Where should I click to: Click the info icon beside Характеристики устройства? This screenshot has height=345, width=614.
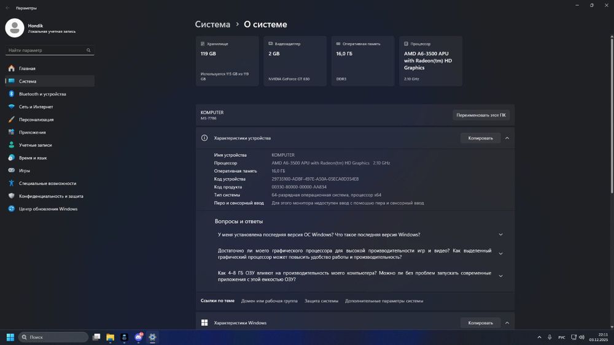click(x=204, y=138)
